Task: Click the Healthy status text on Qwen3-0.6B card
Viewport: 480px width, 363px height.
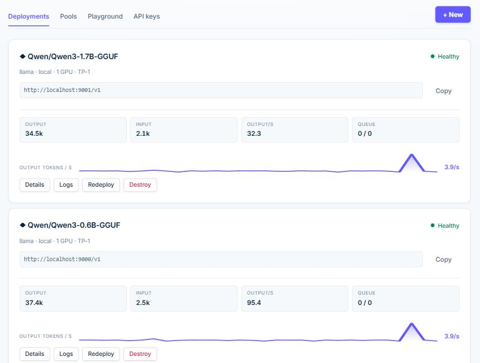Action: [449, 226]
